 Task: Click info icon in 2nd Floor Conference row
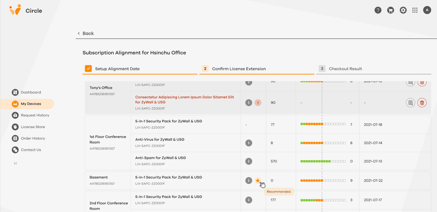(x=249, y=200)
